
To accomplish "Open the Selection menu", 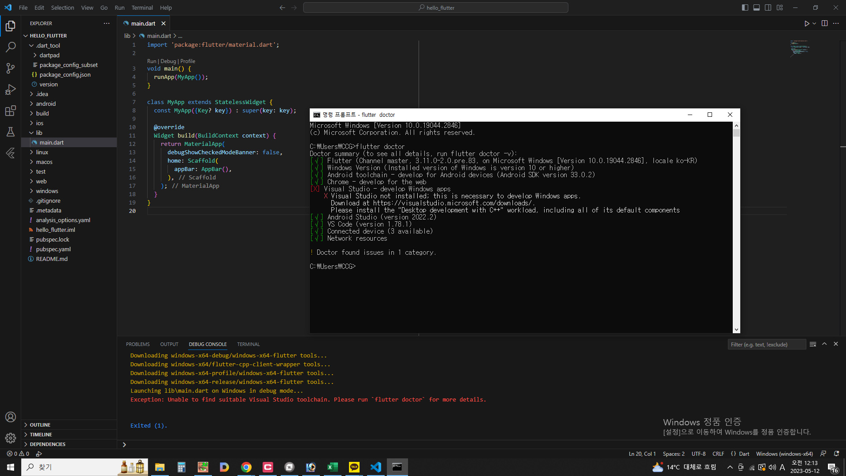I will click(63, 7).
